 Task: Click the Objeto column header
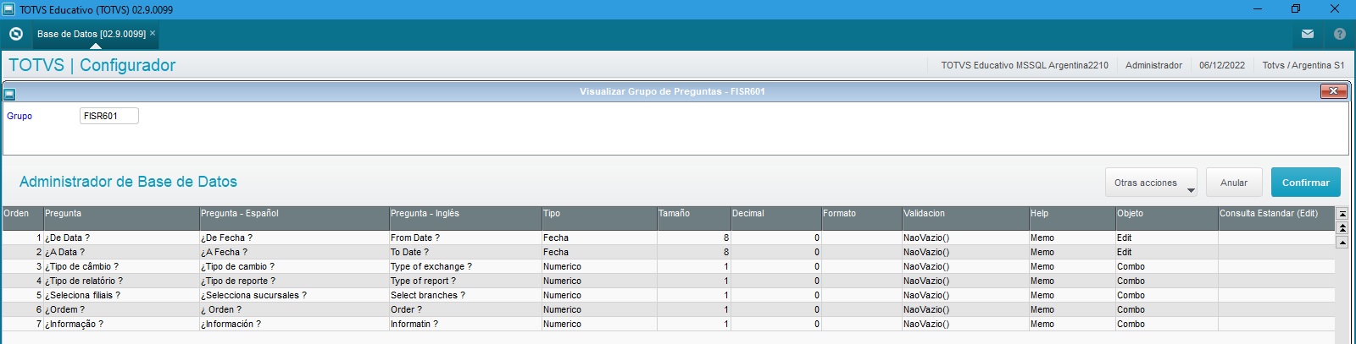point(1167,218)
